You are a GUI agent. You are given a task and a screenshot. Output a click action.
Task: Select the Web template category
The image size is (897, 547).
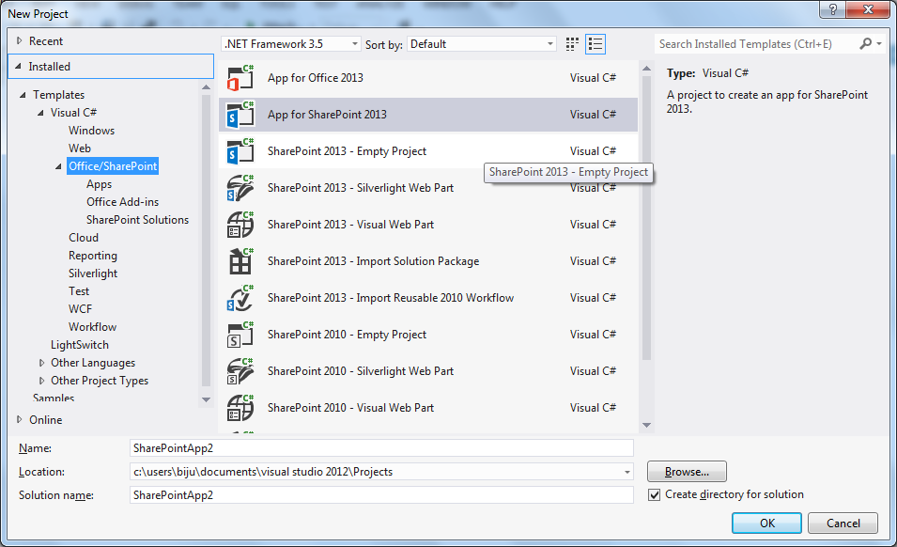tap(80, 148)
